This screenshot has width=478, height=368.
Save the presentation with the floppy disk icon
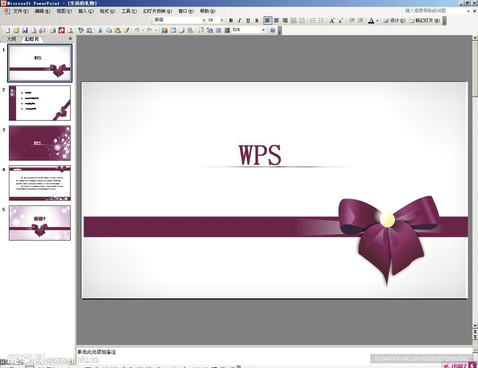click(25, 30)
